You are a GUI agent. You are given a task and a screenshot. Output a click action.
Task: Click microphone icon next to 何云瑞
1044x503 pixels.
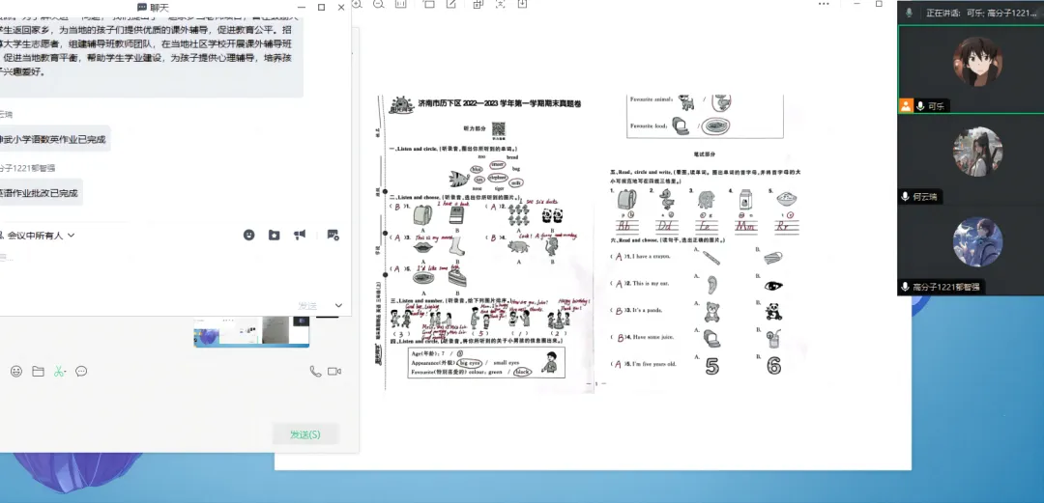tap(906, 196)
